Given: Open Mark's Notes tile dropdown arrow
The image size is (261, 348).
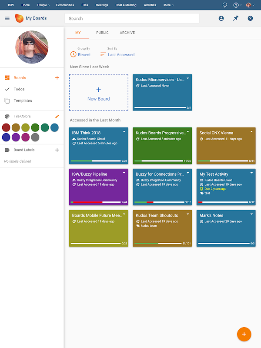Looking at the screenshot, I should tap(251, 214).
